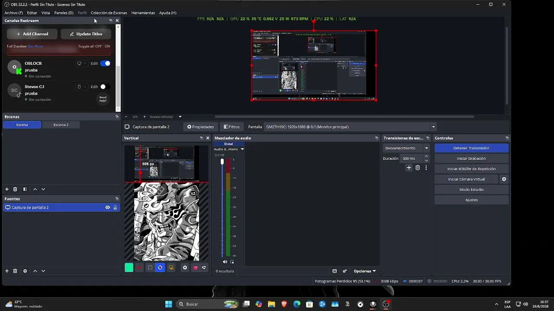Click the share icon beside the heart

pyautogui.click(x=204, y=267)
